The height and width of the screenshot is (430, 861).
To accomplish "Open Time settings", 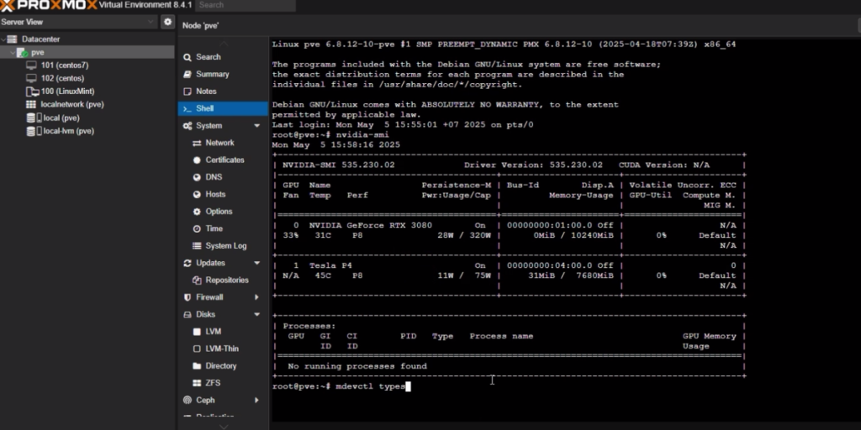I will coord(214,228).
